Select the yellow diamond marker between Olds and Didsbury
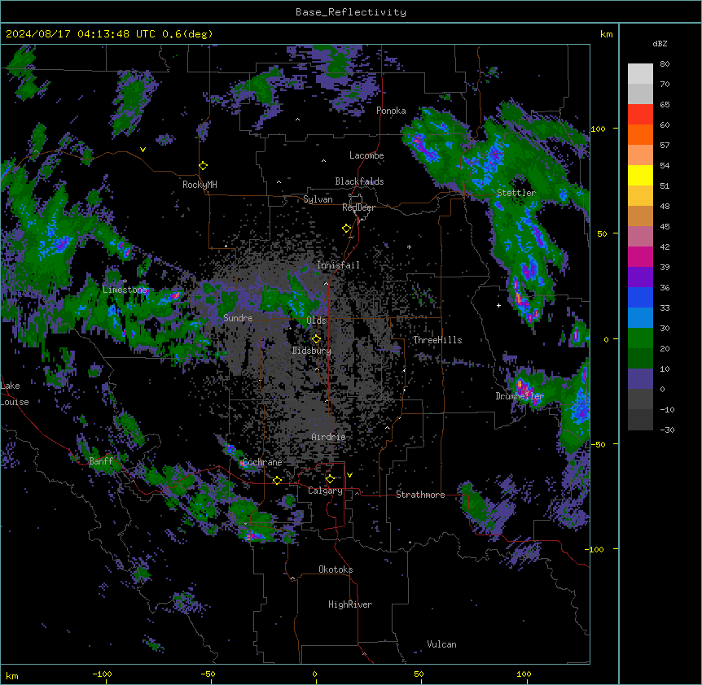This screenshot has height=685, width=702. tap(316, 338)
